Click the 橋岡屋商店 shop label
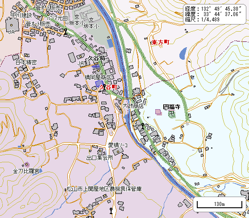This screenshot has height=218, width=249. click(x=98, y=78)
